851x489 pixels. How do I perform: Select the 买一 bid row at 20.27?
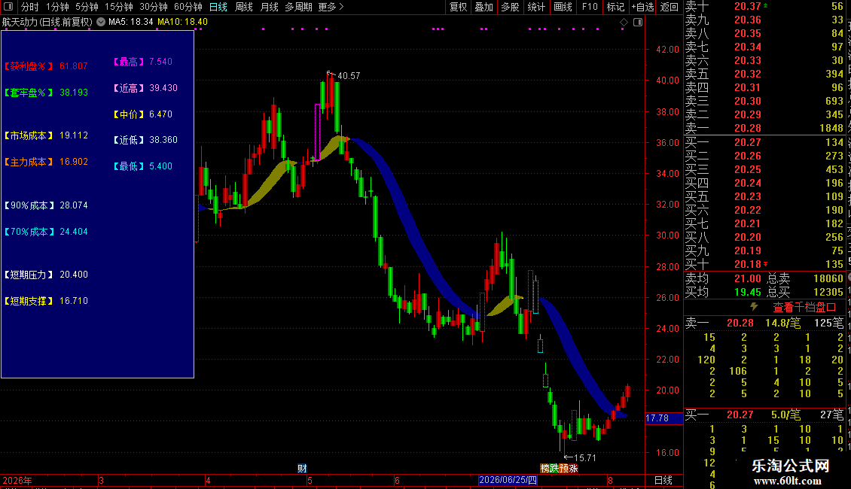[x=764, y=143]
